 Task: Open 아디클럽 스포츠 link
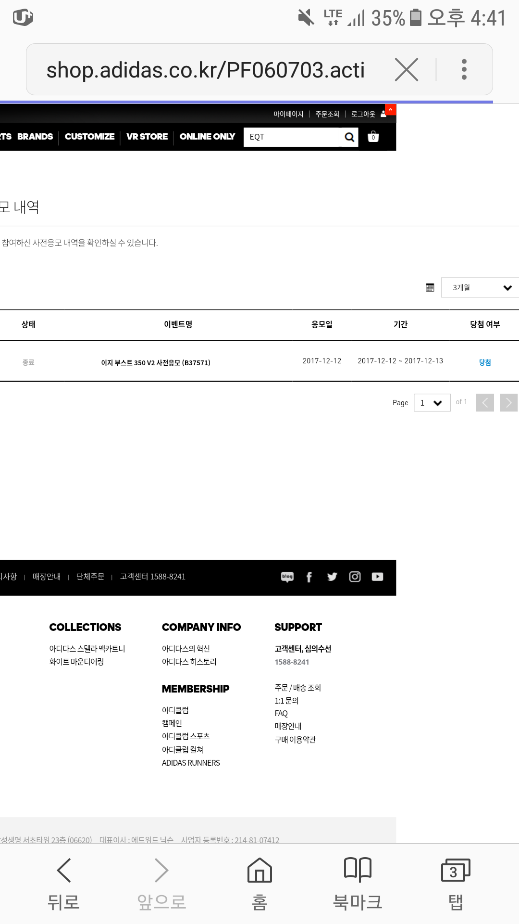[x=186, y=736]
